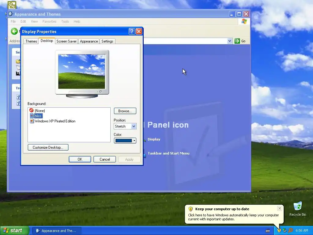Select (None) in the Background list
The height and width of the screenshot is (235, 313).
coord(40,110)
